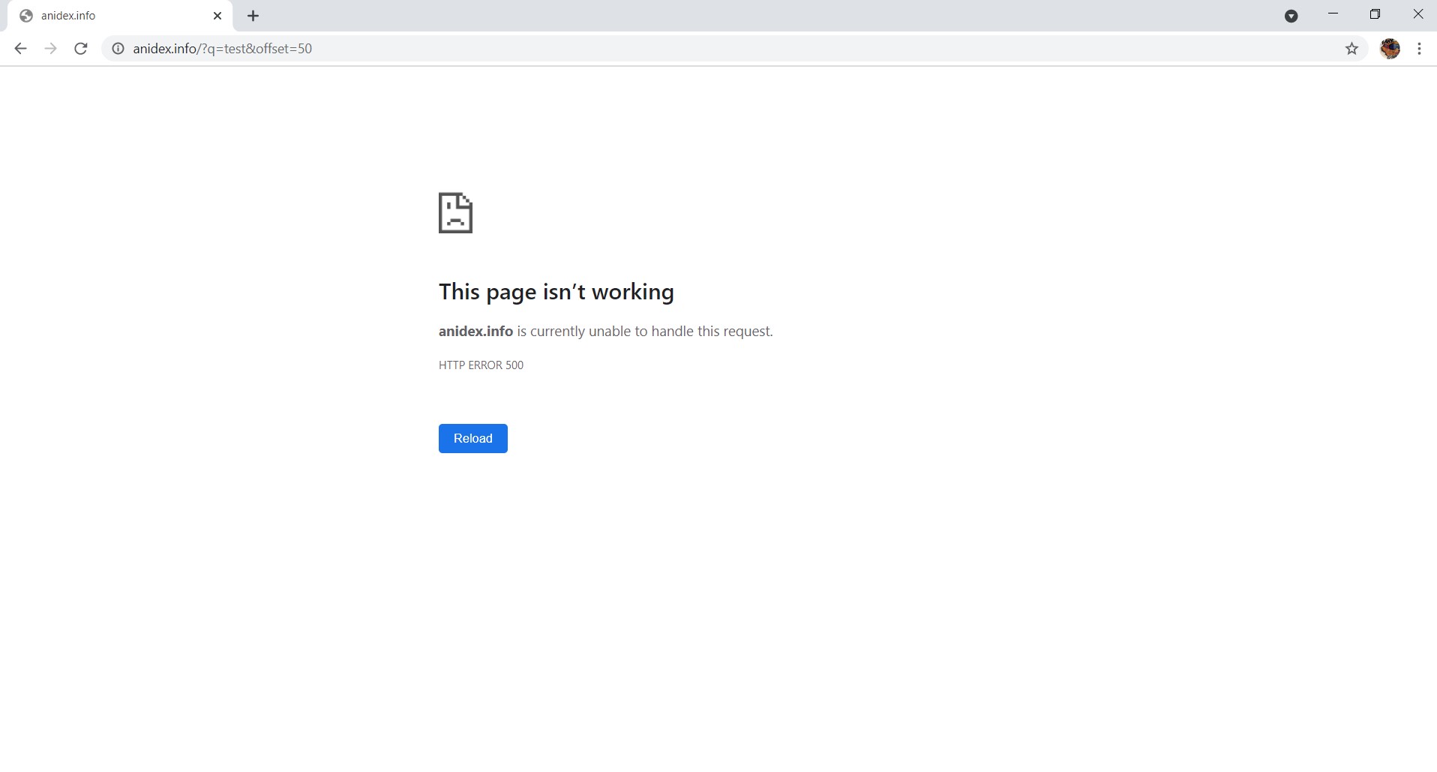Click the browser back navigation arrow

tap(20, 48)
